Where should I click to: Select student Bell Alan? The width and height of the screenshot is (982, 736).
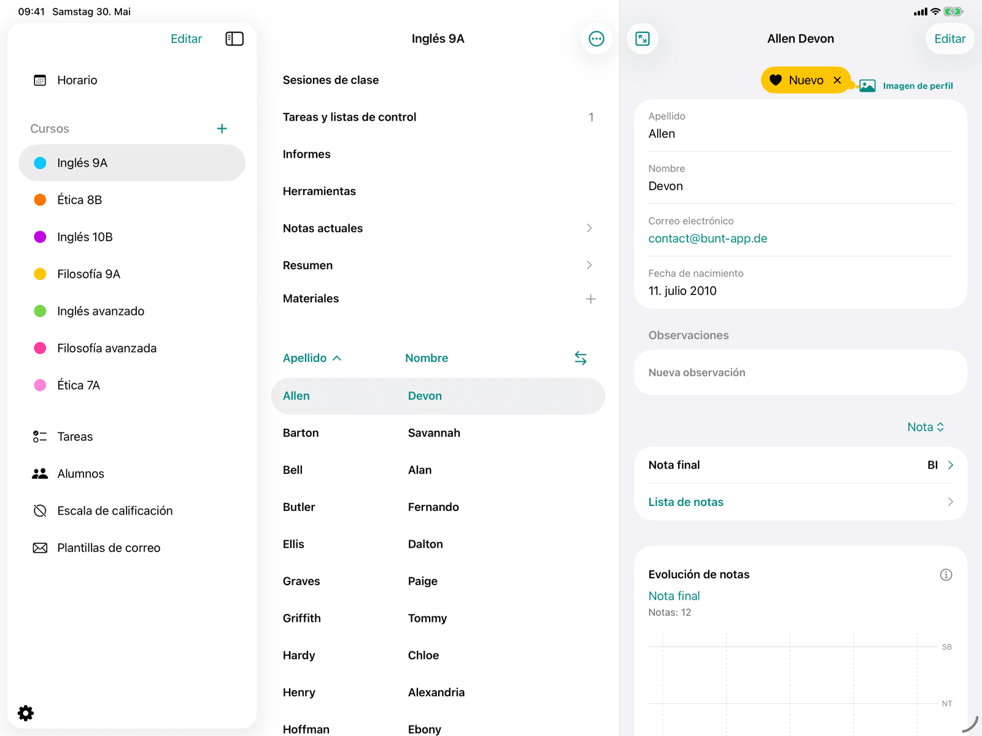click(x=438, y=470)
